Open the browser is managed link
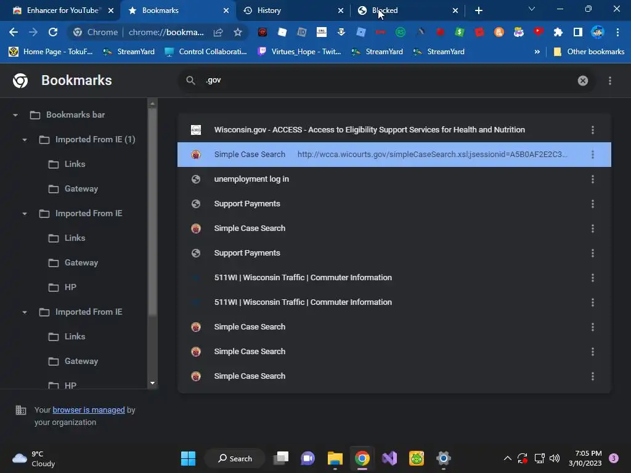 [89, 410]
